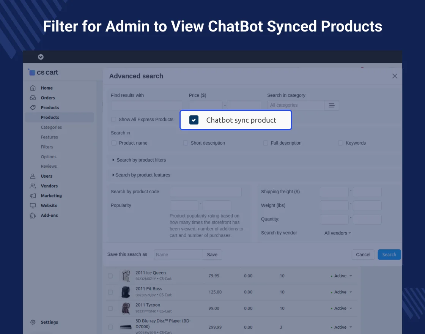Open the Settings gear icon

tap(33, 322)
